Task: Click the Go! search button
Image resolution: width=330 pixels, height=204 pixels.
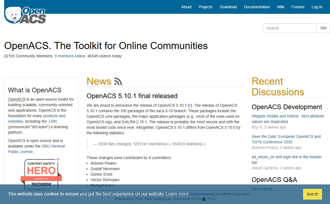Action: pos(323,28)
